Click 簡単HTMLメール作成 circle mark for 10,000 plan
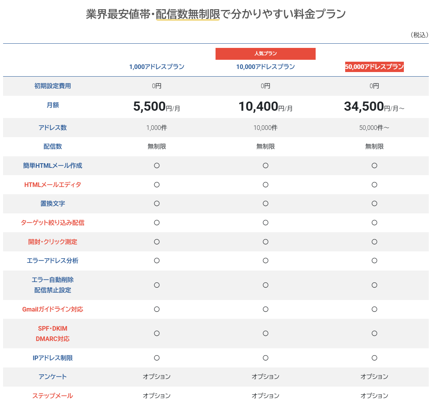 coord(265,166)
